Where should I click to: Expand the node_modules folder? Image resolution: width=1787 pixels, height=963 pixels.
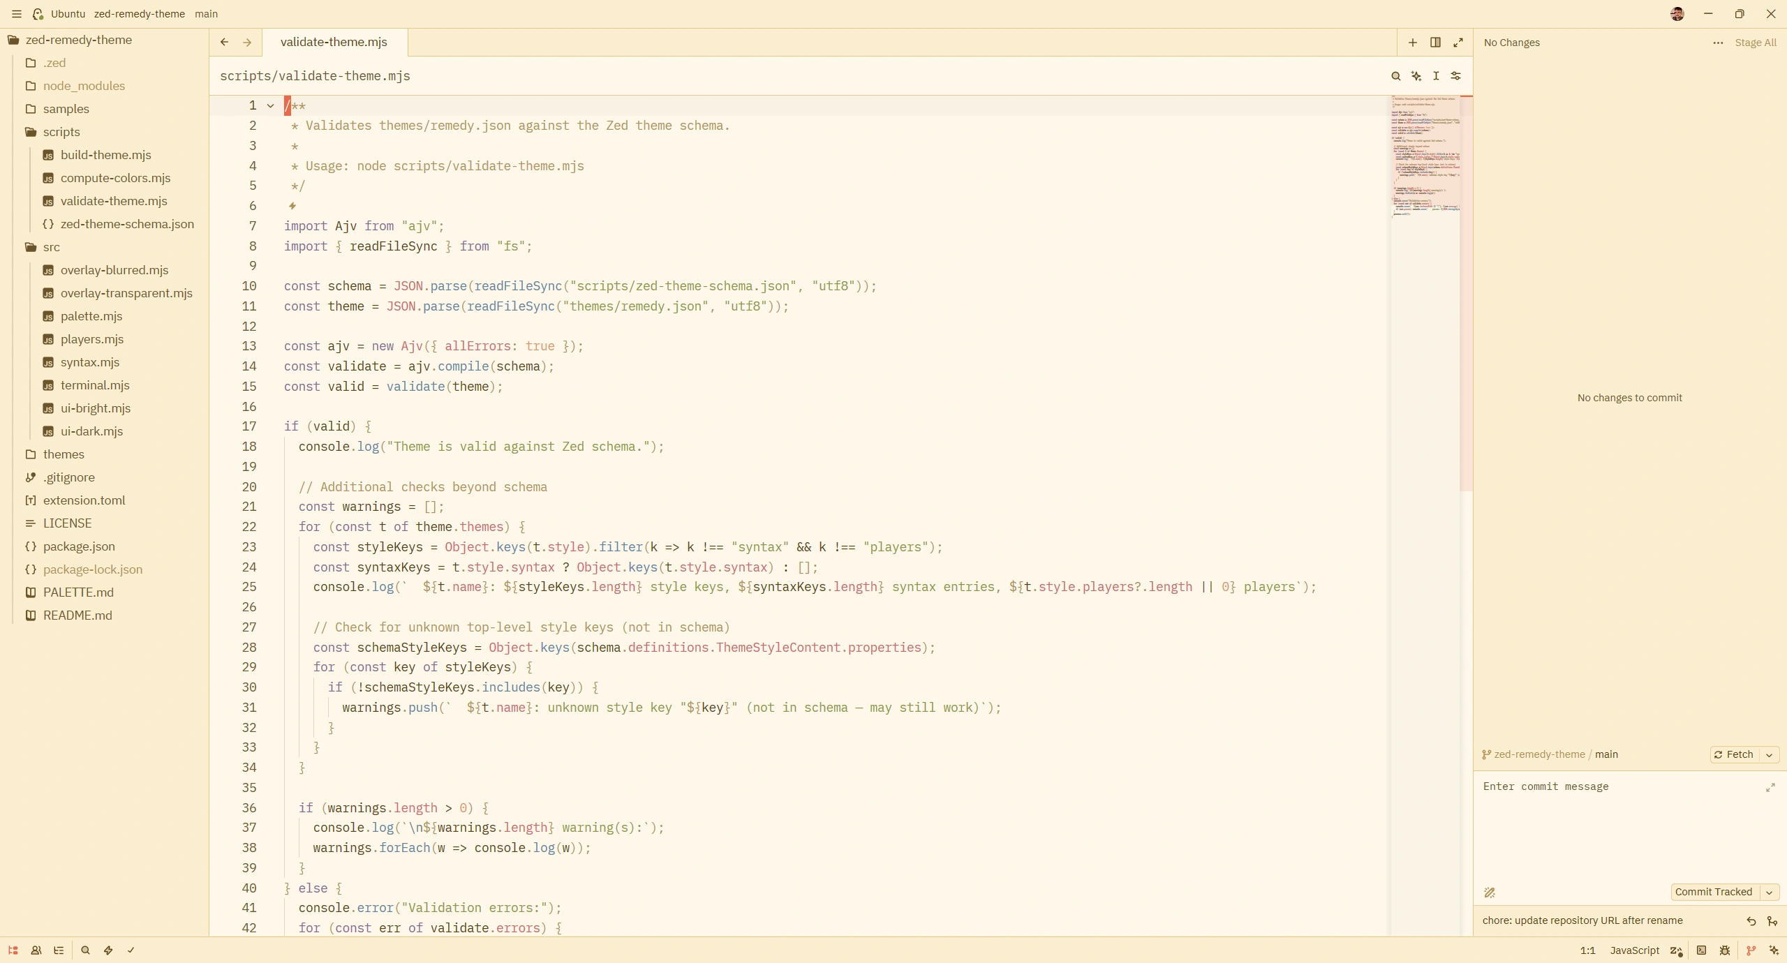point(84,86)
